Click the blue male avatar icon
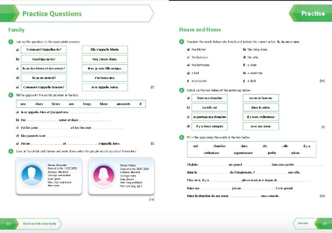Image resolution: width=332 pixels, height=233 pixels. pyautogui.click(x=32, y=175)
